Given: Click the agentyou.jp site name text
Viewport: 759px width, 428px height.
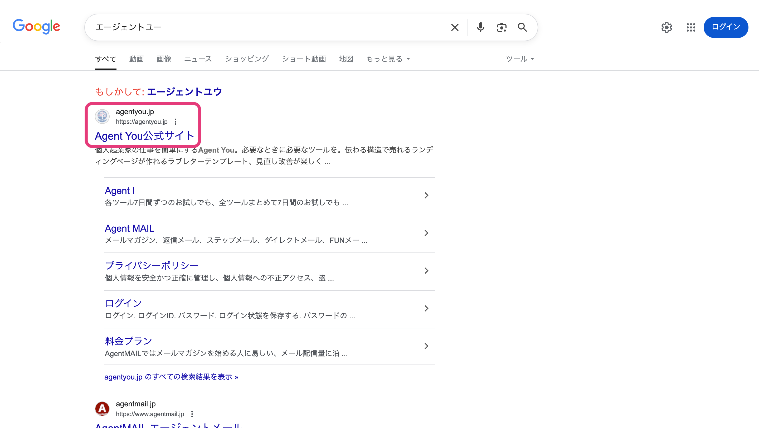Looking at the screenshot, I should click(x=135, y=112).
